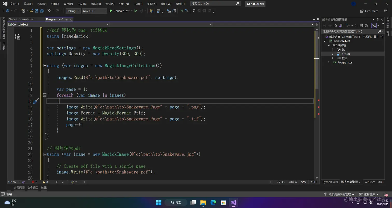Open the 编辑(E) menu

(x=28, y=4)
